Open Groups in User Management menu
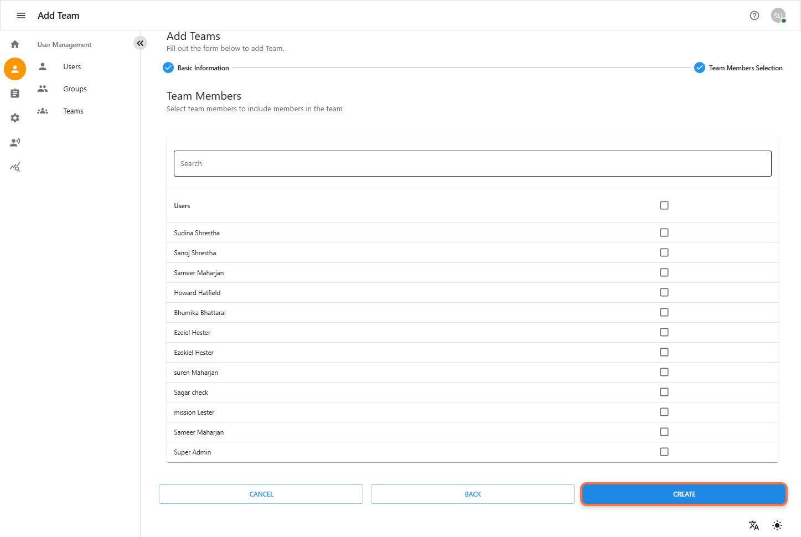This screenshot has width=801, height=537. tap(75, 89)
